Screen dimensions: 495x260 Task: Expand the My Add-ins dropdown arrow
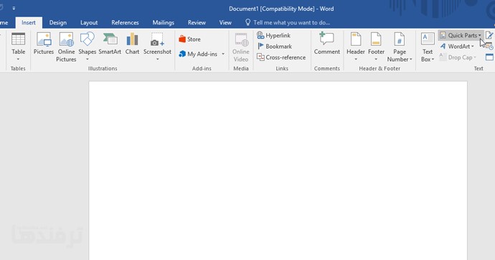[x=223, y=54]
